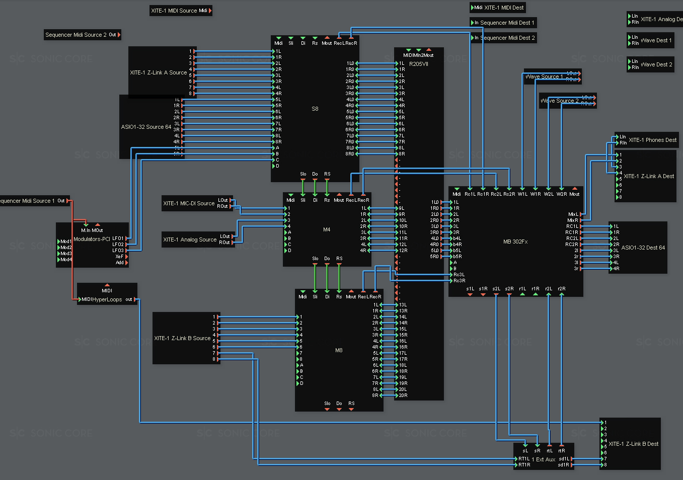Click the MIDIHyperLoops label
This screenshot has height=480, width=683.
coord(102,299)
